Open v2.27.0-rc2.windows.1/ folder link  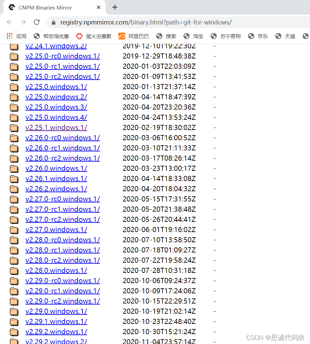(x=63, y=219)
